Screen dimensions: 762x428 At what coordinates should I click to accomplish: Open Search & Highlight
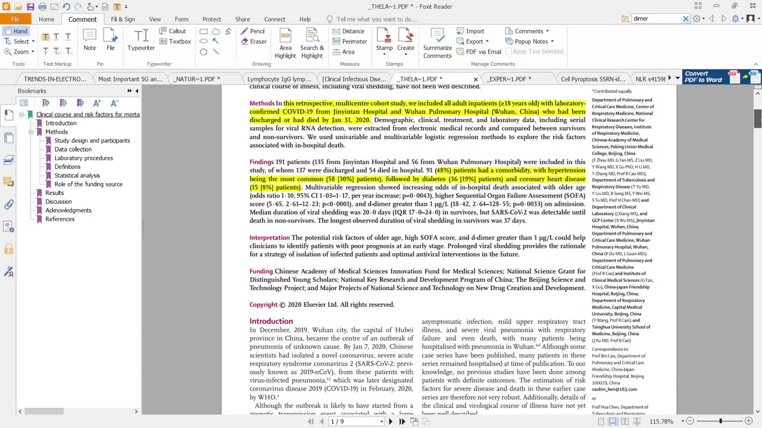(x=312, y=43)
